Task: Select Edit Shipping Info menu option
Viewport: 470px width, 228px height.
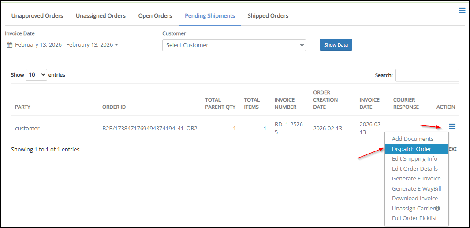Action: pos(414,159)
